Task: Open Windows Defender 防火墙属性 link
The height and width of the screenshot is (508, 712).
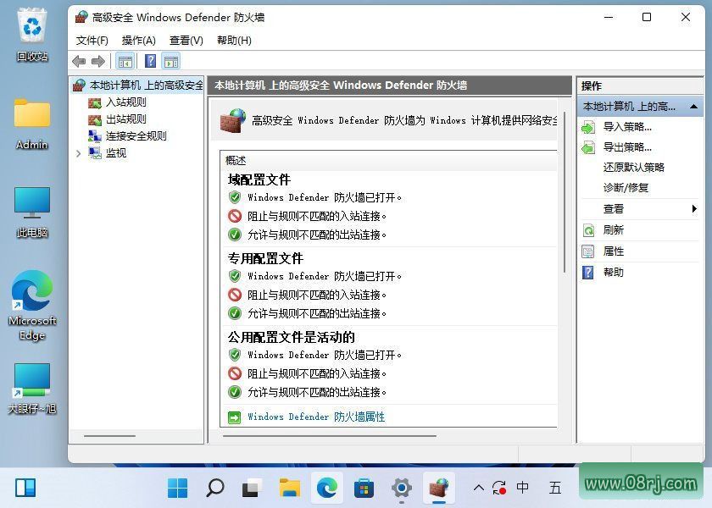Action: click(316, 417)
